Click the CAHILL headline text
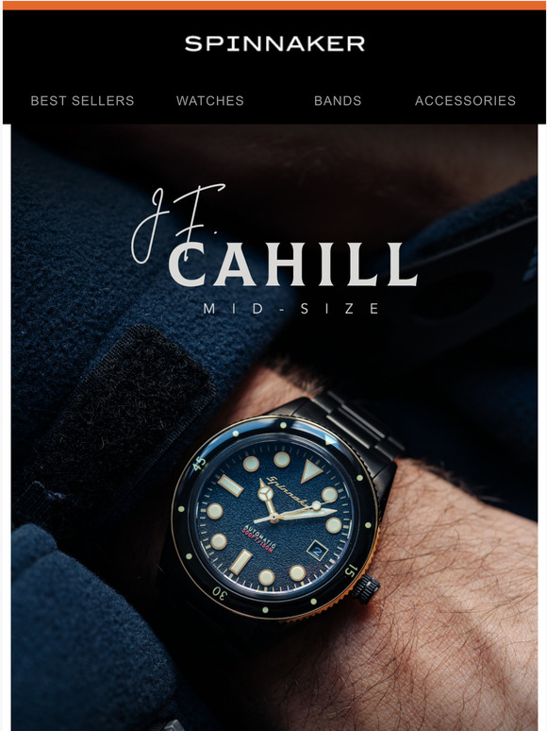 point(293,264)
